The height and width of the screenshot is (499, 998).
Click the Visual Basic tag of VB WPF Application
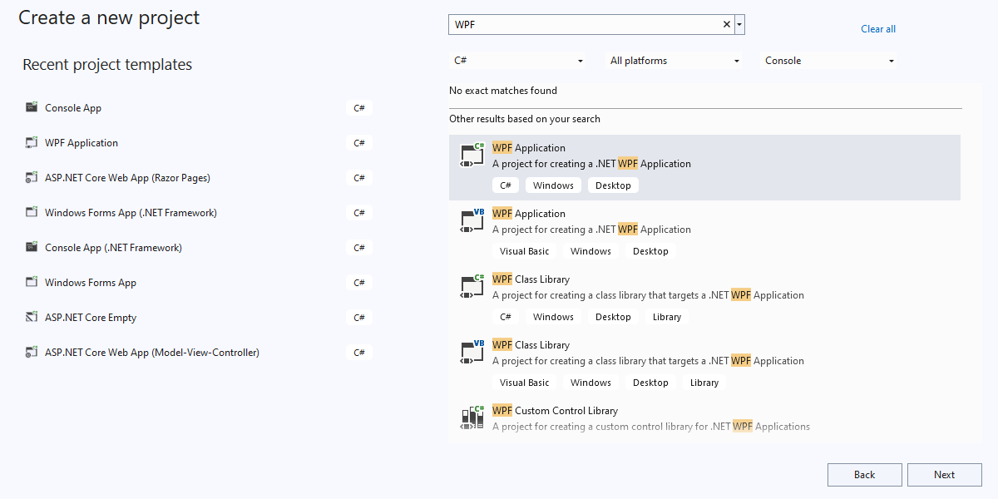coord(525,251)
